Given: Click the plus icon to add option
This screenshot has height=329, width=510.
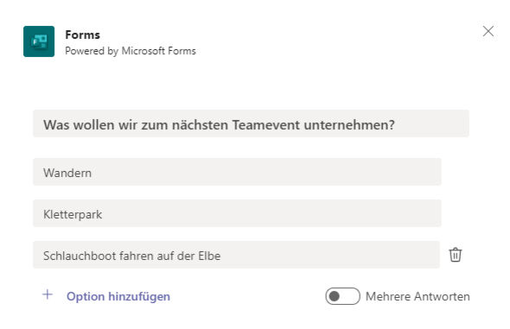Looking at the screenshot, I should 48,294.
